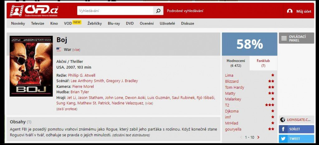Screen dimensions: 319x145
Task: Expand more titles via (více) next to War
Action: [x=76, y=50]
